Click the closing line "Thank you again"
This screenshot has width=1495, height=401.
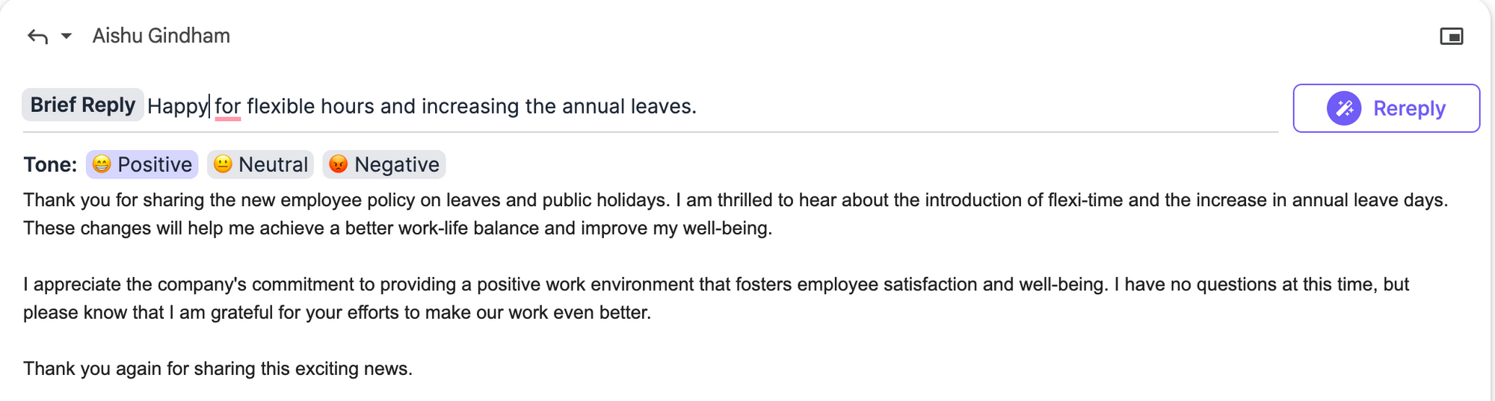point(218,369)
